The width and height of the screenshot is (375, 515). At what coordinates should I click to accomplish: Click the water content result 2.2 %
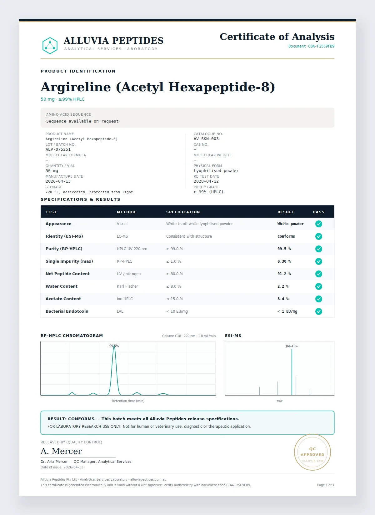point(283,286)
